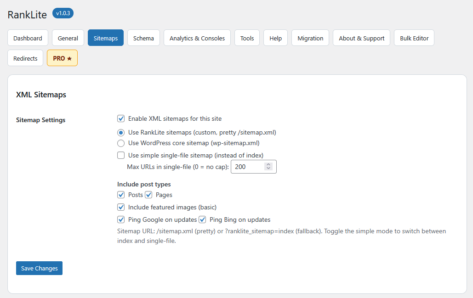Save Changes for sitemap settings
This screenshot has height=298, width=473.
(x=39, y=268)
